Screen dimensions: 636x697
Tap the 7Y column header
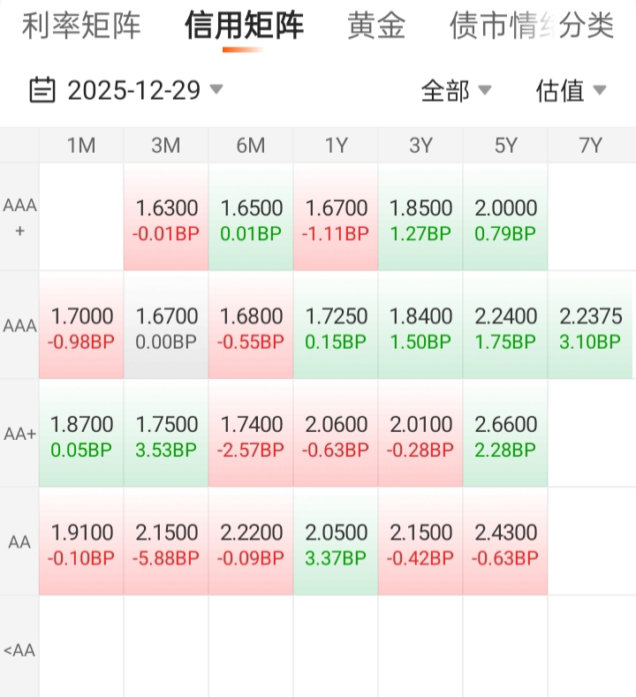coord(590,146)
